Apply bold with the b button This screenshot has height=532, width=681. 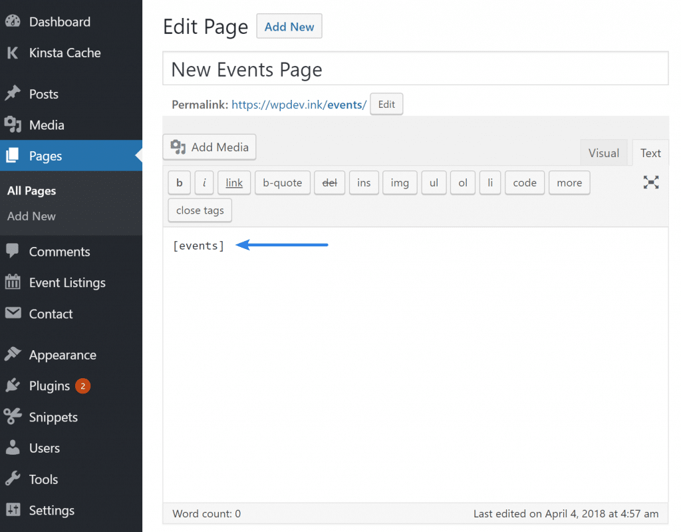[x=179, y=182]
